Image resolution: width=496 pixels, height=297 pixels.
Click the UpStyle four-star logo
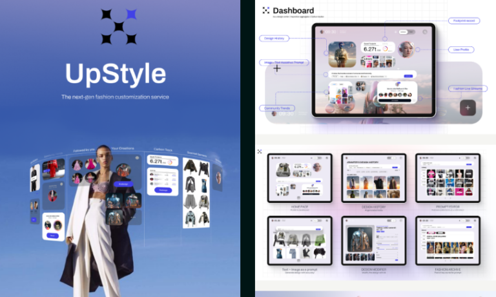click(x=119, y=26)
